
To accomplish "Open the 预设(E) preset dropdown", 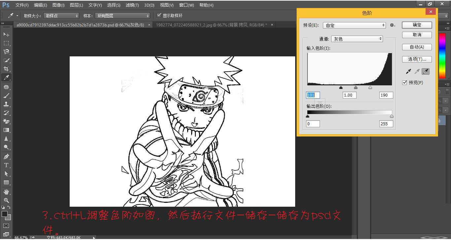I will click(354, 25).
